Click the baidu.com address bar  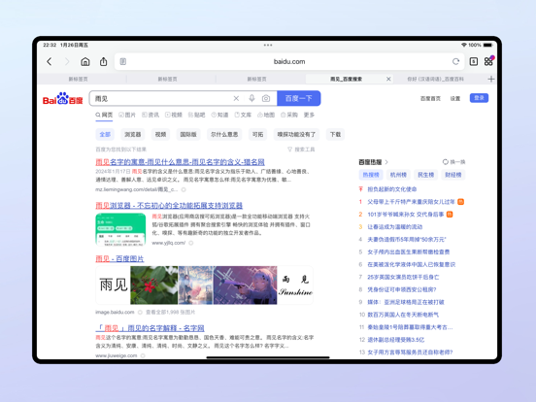289,61
